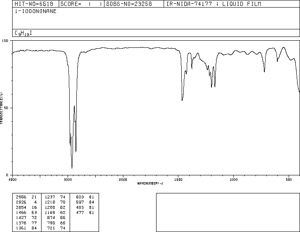Select peak table entry 790
Image resolution: width=300 pixels, height=232 pixels.
[x=51, y=223]
